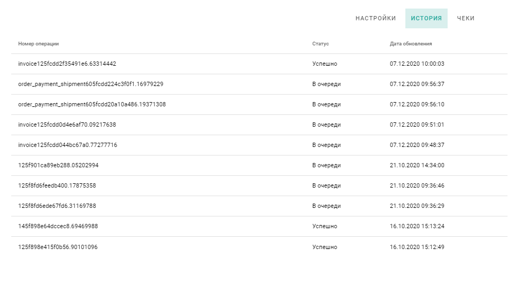The width and height of the screenshot is (515, 295).
Task: Open operation invoice125fcdd0d4e6af70.09217638
Action: click(x=67, y=125)
